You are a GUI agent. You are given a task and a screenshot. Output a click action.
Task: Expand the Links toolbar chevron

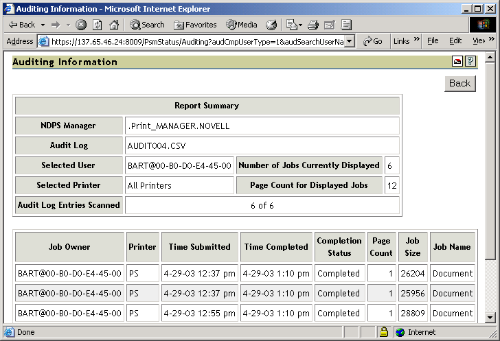416,39
